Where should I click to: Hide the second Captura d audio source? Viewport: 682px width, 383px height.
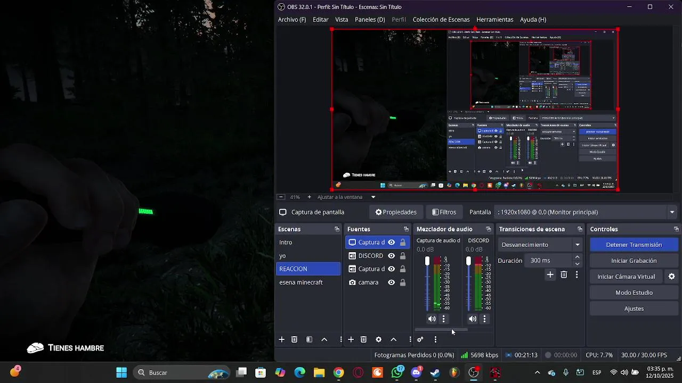(x=391, y=269)
